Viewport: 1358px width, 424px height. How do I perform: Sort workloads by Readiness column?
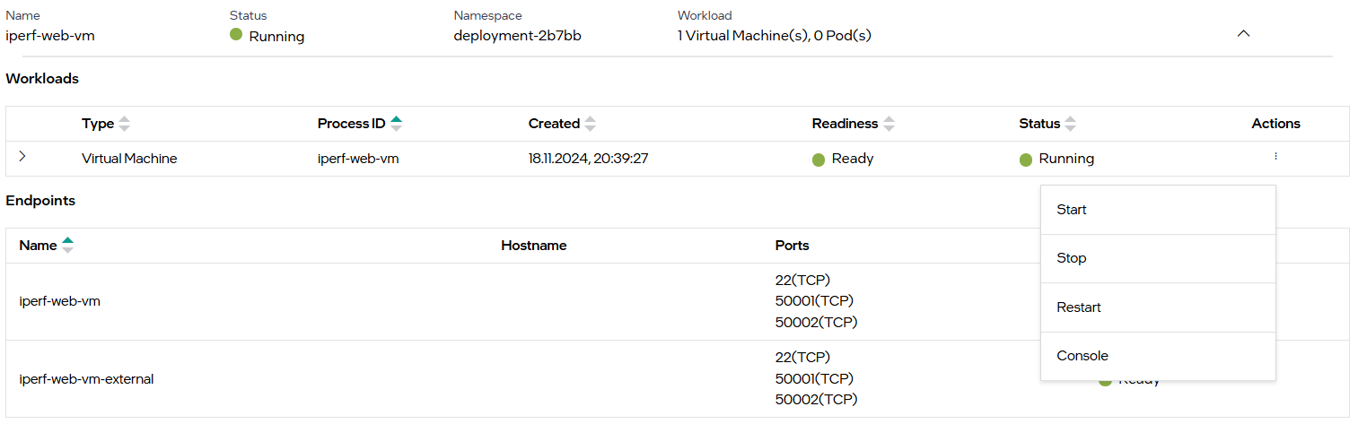tap(889, 124)
